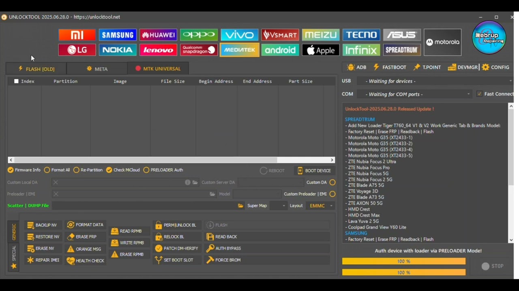Enable PRELOADER Auth option
The width and height of the screenshot is (519, 291).
tap(163, 170)
